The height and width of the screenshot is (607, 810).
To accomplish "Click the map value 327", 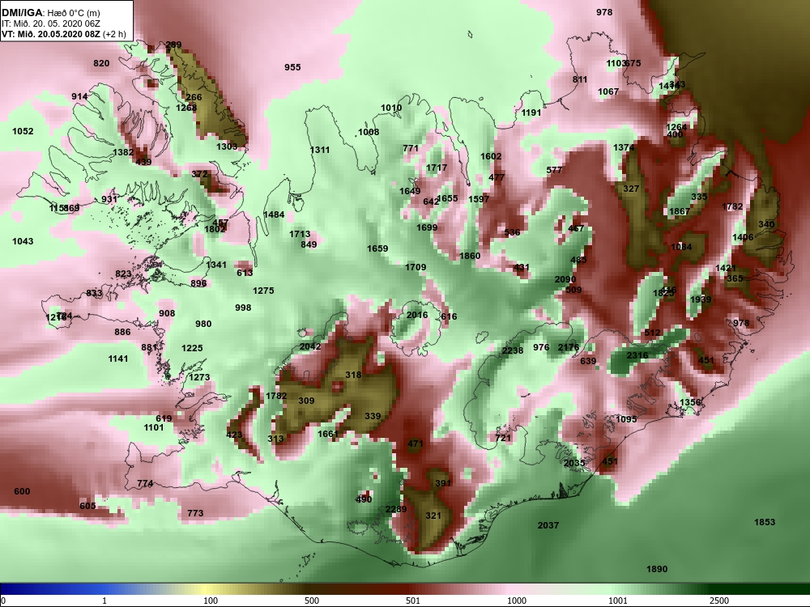I will (x=631, y=189).
